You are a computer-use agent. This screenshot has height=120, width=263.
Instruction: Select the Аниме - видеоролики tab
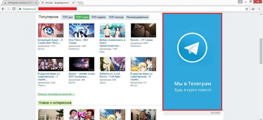[58, 3]
